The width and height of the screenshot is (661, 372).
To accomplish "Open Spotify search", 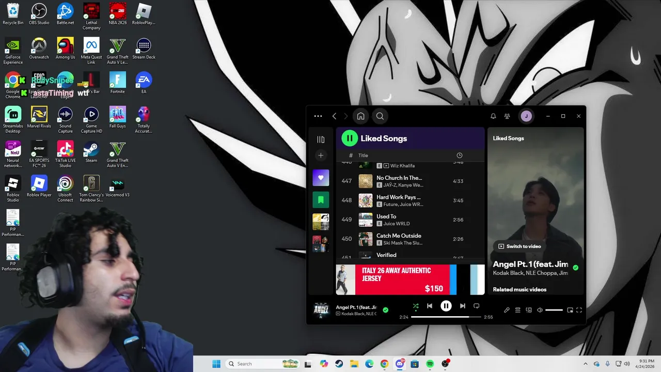I will [x=380, y=116].
